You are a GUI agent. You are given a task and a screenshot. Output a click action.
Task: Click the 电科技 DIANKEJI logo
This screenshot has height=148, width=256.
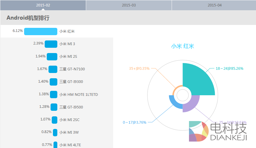click(x=218, y=131)
